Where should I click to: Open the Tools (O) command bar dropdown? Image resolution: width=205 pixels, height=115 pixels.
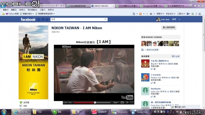(181, 14)
